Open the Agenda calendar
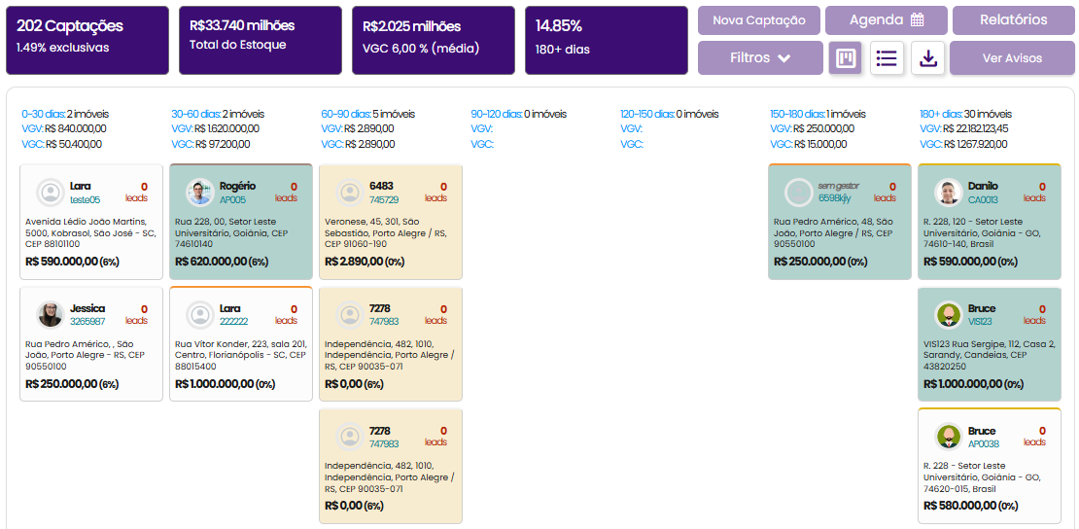Viewport: 1079px width, 529px height. coord(886,20)
